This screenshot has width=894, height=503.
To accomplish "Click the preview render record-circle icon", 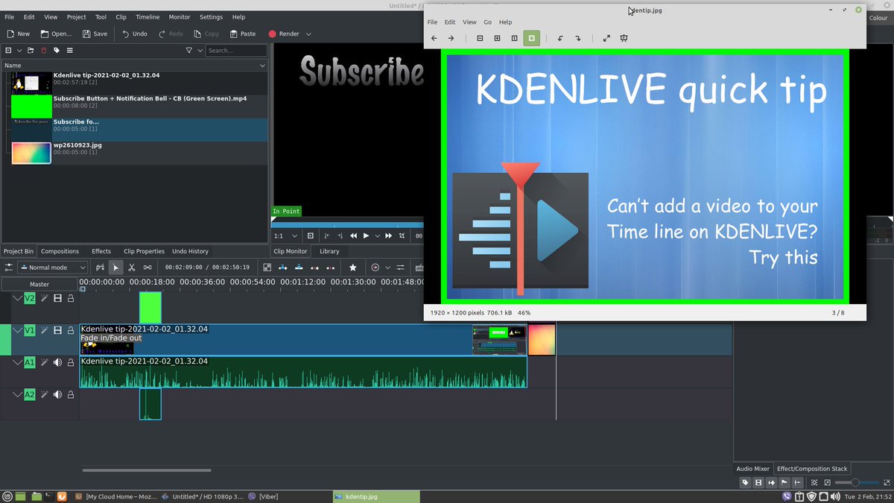I will coord(375,268).
